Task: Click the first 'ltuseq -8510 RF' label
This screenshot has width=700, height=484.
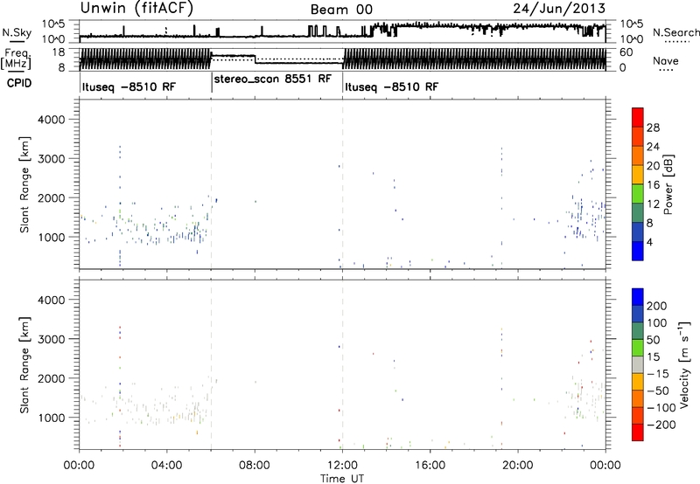Action: pyautogui.click(x=129, y=86)
